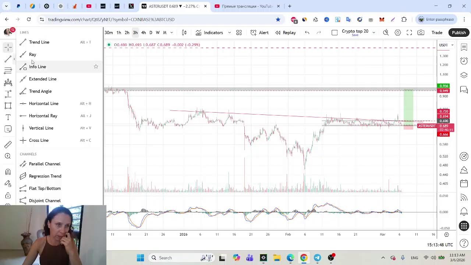Viewport: 471px width, 265px height.
Task: Click the 15:13:48 UTC timezone selector
Action: 440,245
